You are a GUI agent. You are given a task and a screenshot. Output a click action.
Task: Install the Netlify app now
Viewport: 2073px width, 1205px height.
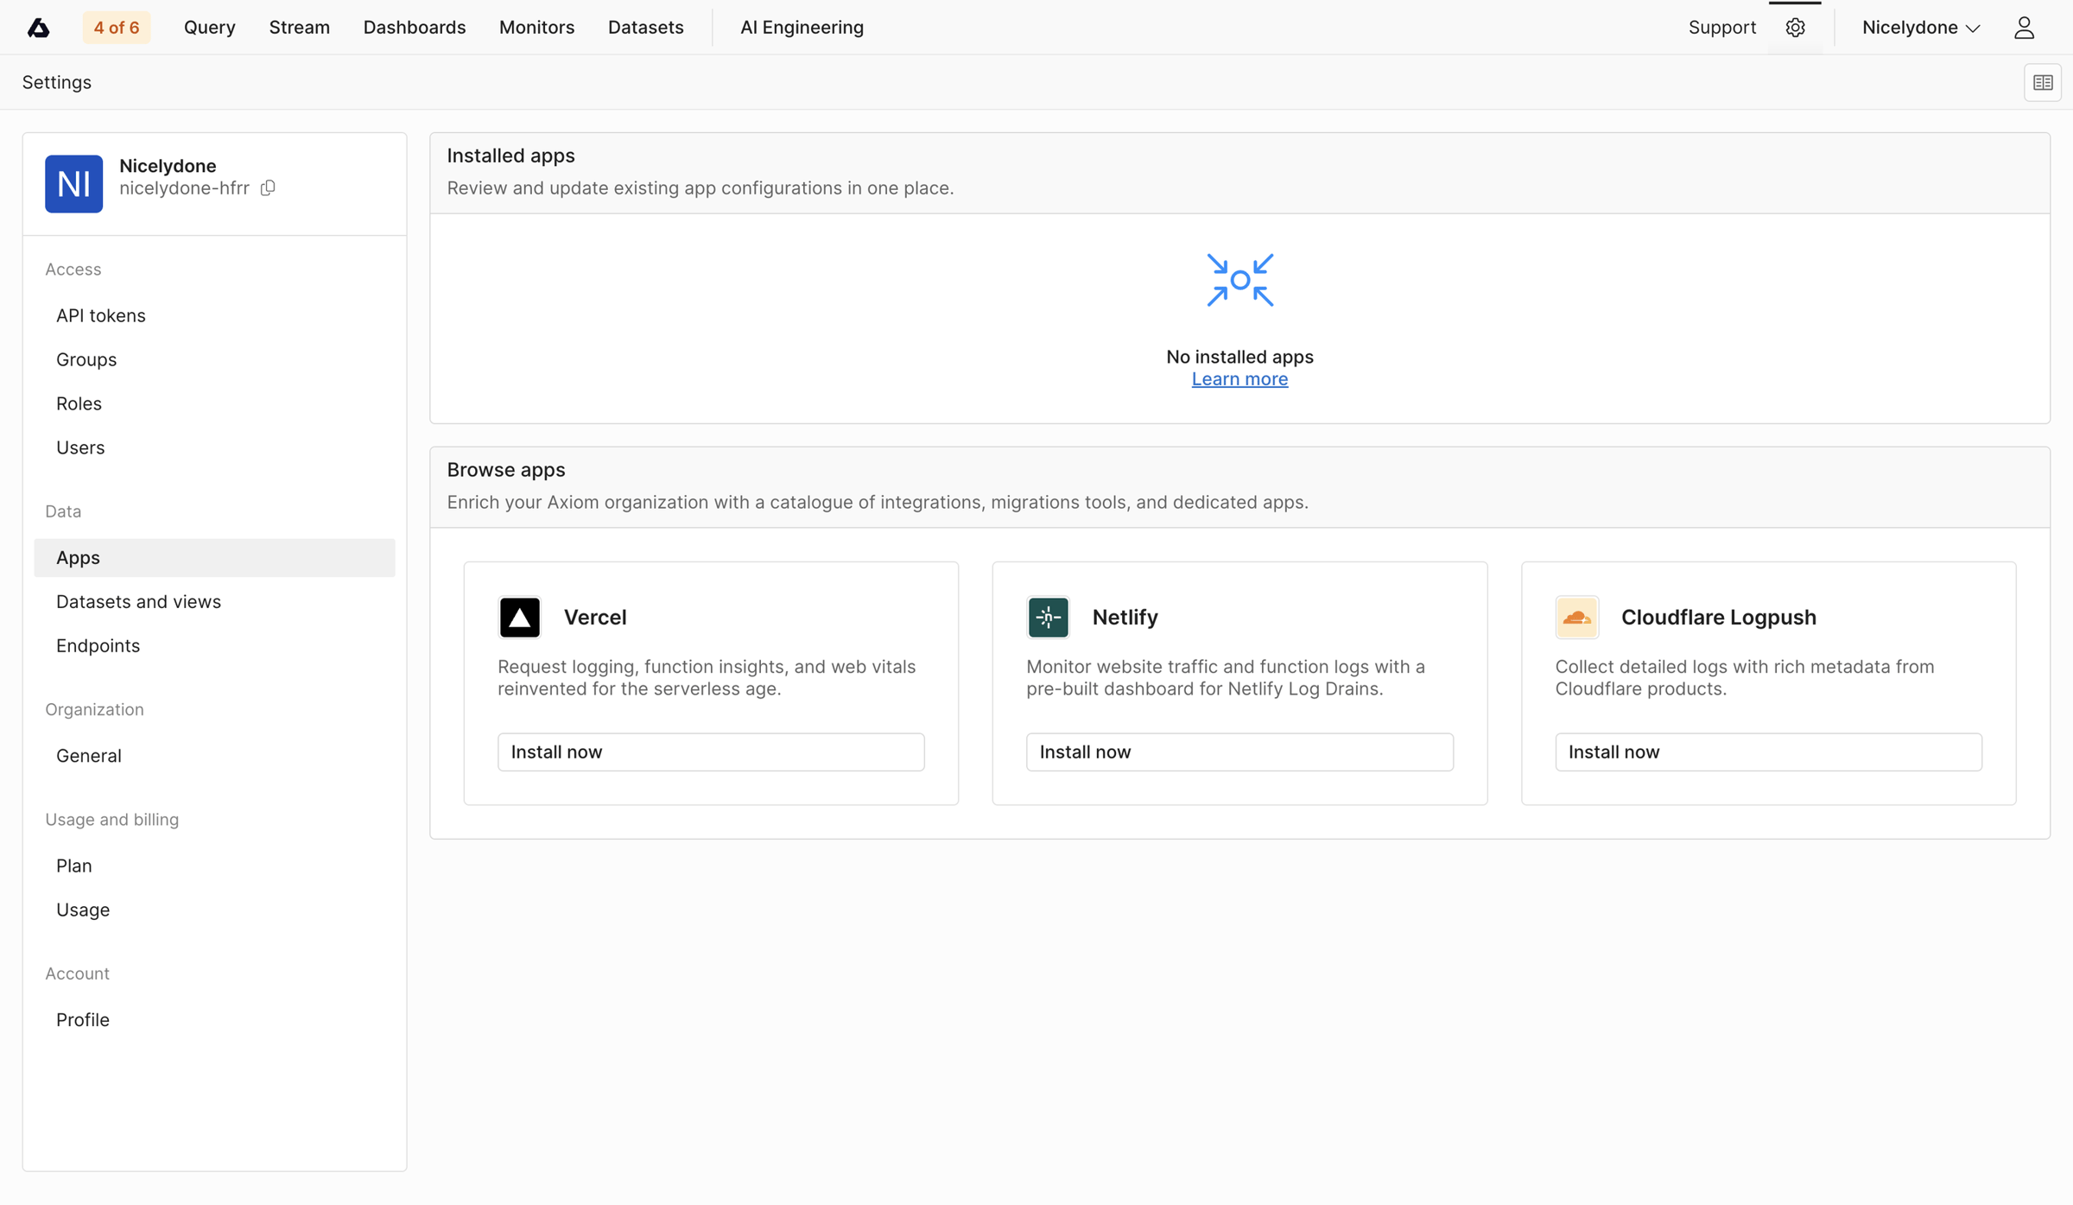coord(1239,752)
